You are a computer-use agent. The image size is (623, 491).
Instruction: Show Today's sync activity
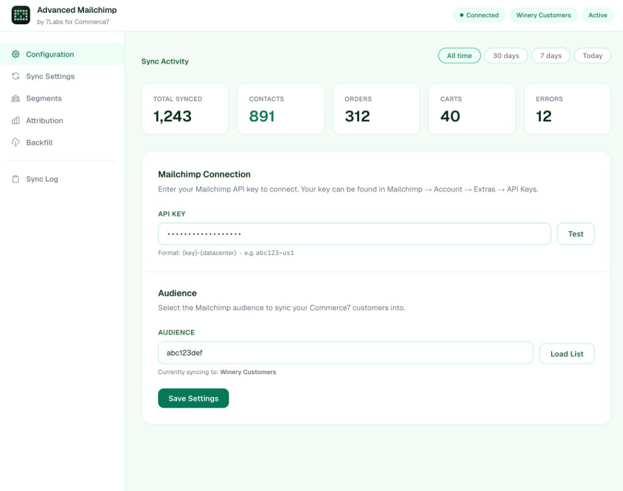coord(593,55)
